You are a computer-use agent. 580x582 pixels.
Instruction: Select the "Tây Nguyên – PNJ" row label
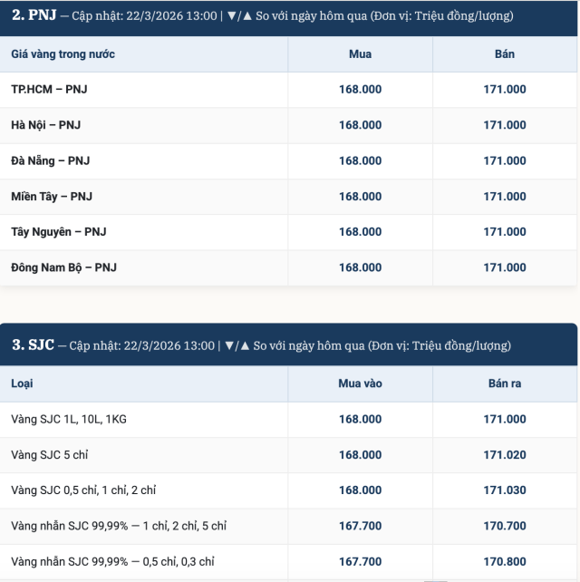point(59,232)
